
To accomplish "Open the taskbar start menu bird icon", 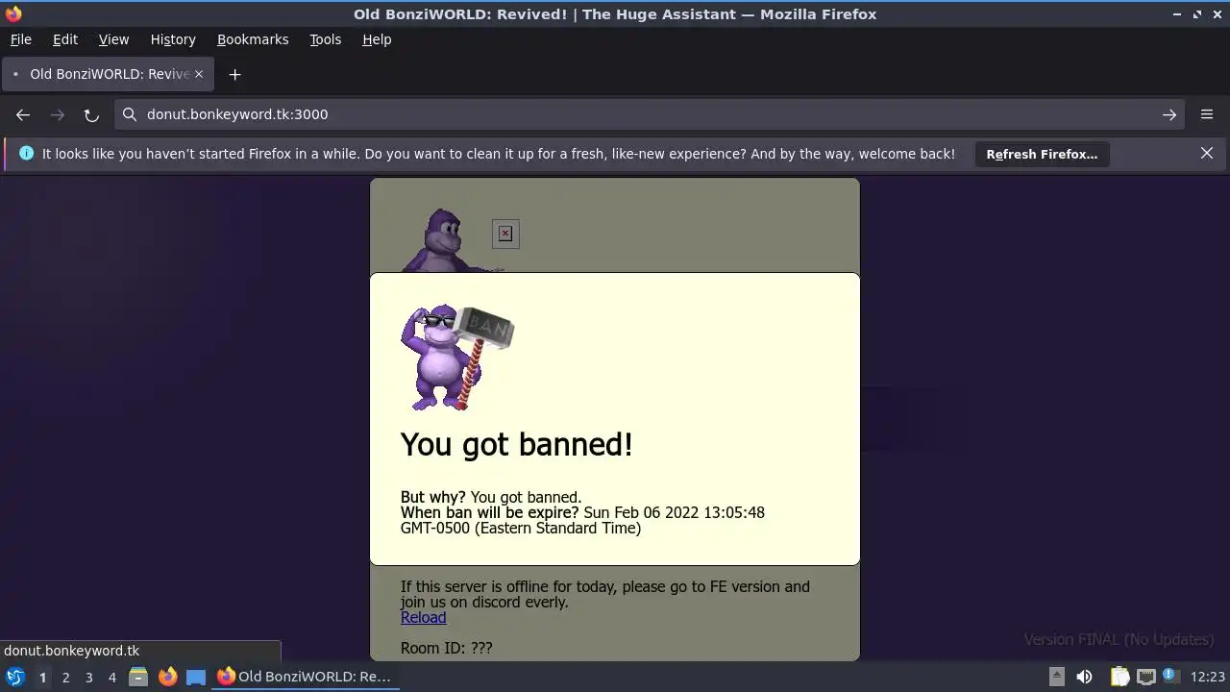I will [15, 677].
